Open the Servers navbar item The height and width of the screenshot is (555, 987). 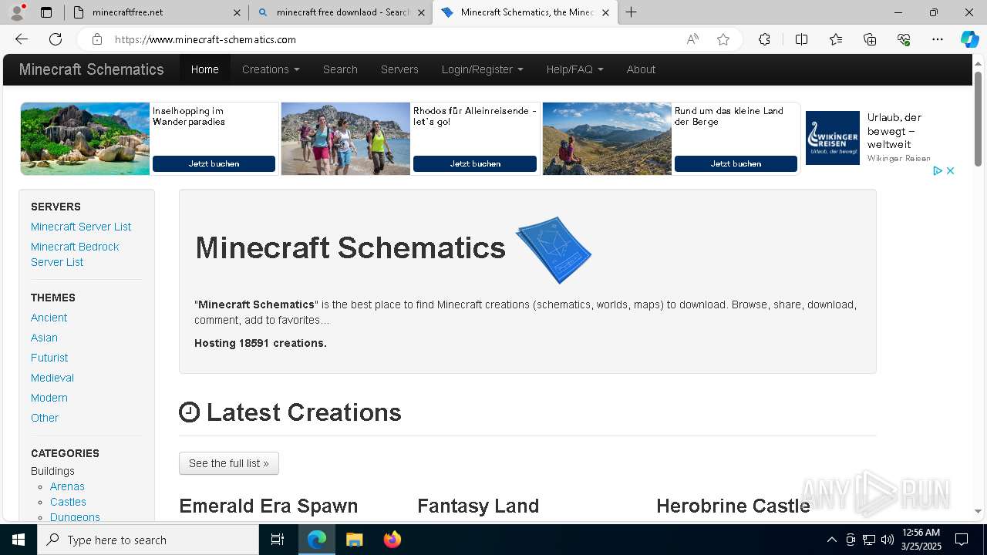399,69
